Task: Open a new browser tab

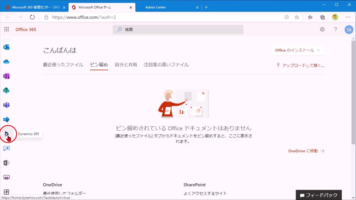Action: pos(206,7)
